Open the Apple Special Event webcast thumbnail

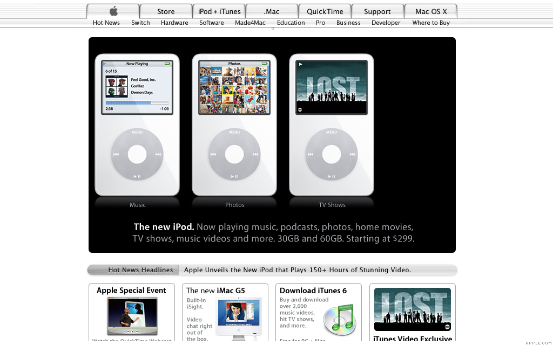click(x=132, y=316)
